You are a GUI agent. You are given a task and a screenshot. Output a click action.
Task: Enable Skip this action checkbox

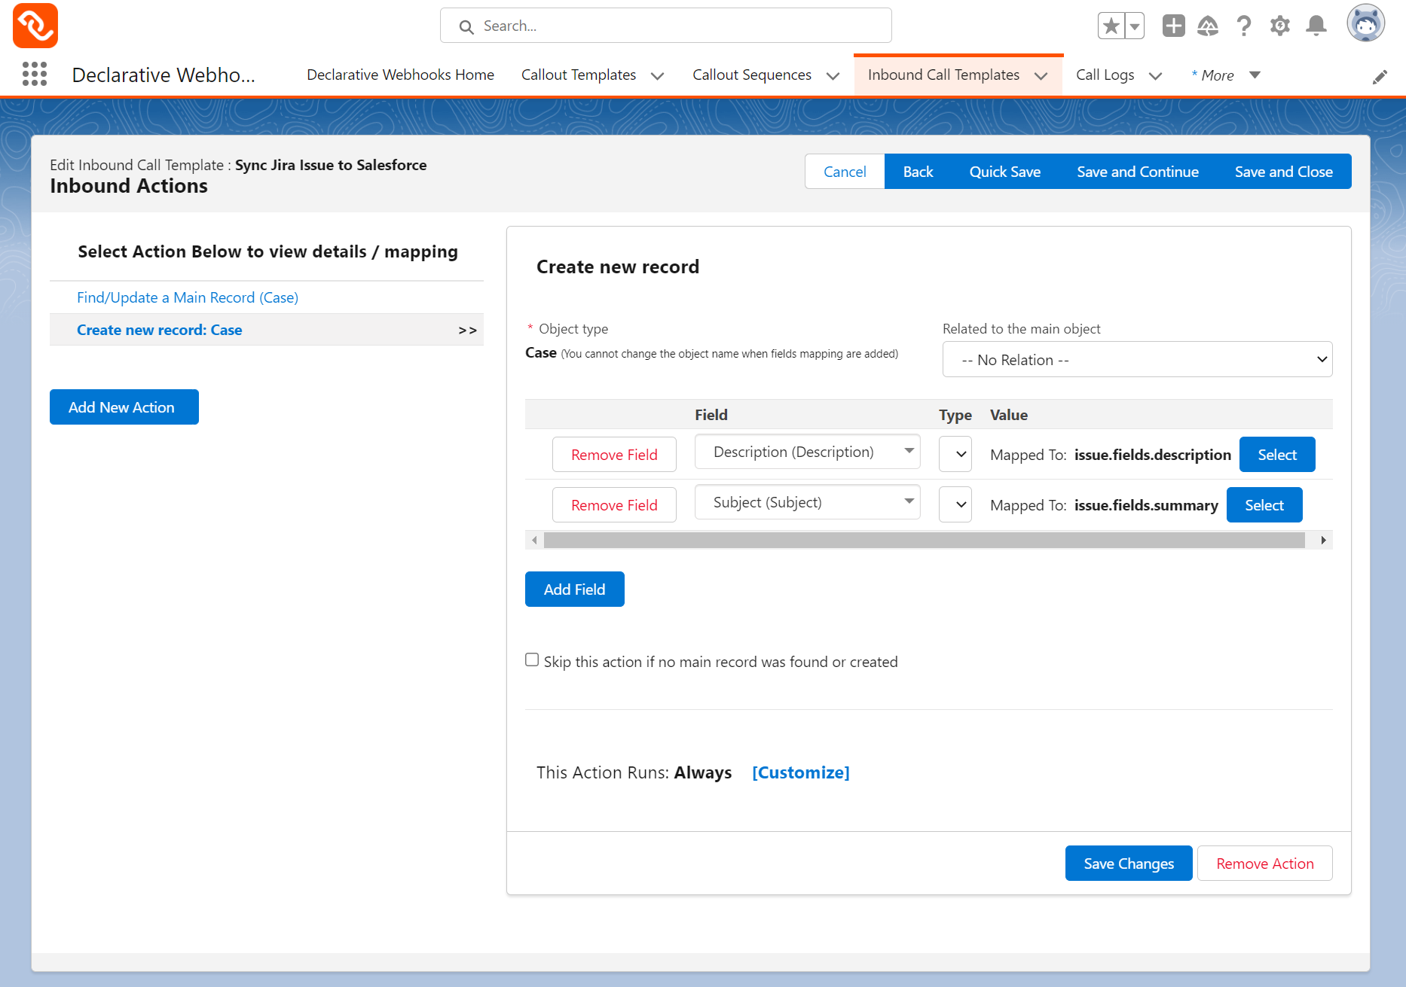click(532, 660)
